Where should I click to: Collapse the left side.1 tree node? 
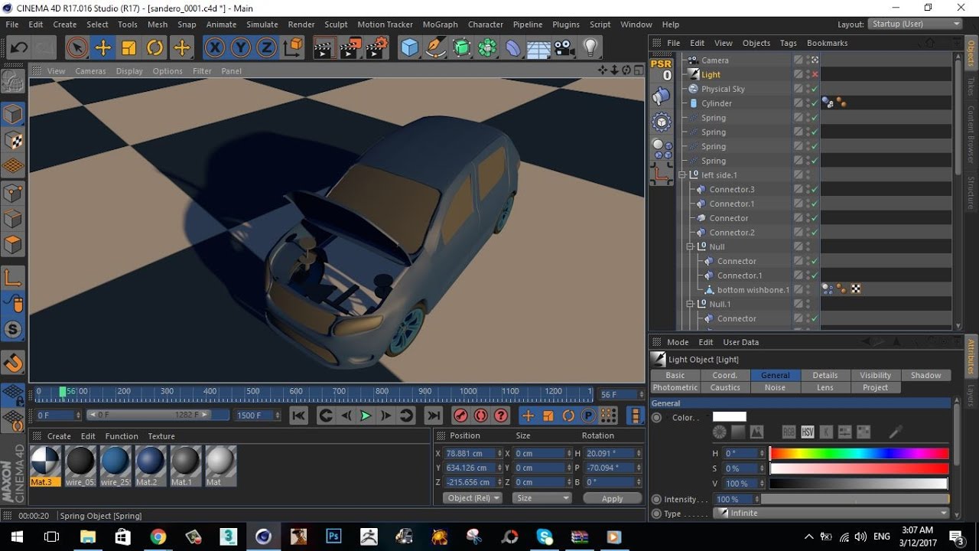click(682, 175)
